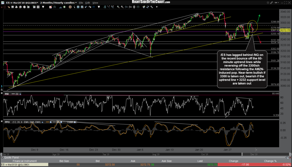292x167 pixels.
Task: Select the crosshair cursor tool
Action: (70, 7)
